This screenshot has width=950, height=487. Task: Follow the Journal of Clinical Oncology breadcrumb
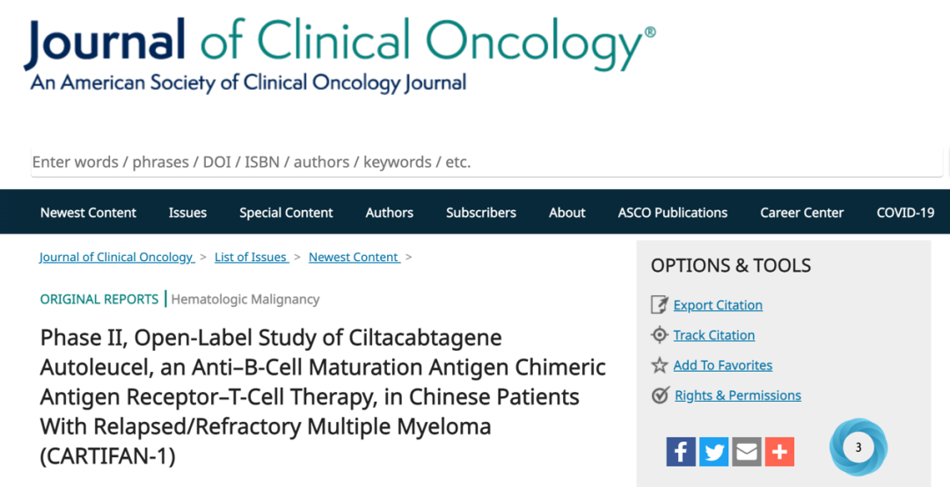tap(118, 257)
